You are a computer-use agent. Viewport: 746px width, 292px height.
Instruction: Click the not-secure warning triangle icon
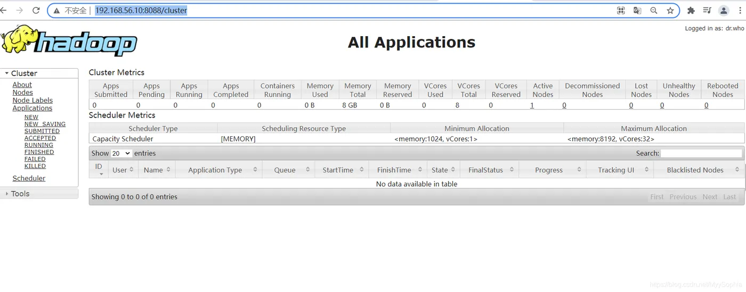point(56,11)
